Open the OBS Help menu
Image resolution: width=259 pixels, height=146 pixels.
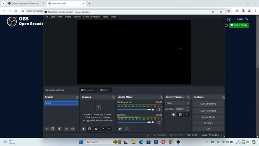113,17
